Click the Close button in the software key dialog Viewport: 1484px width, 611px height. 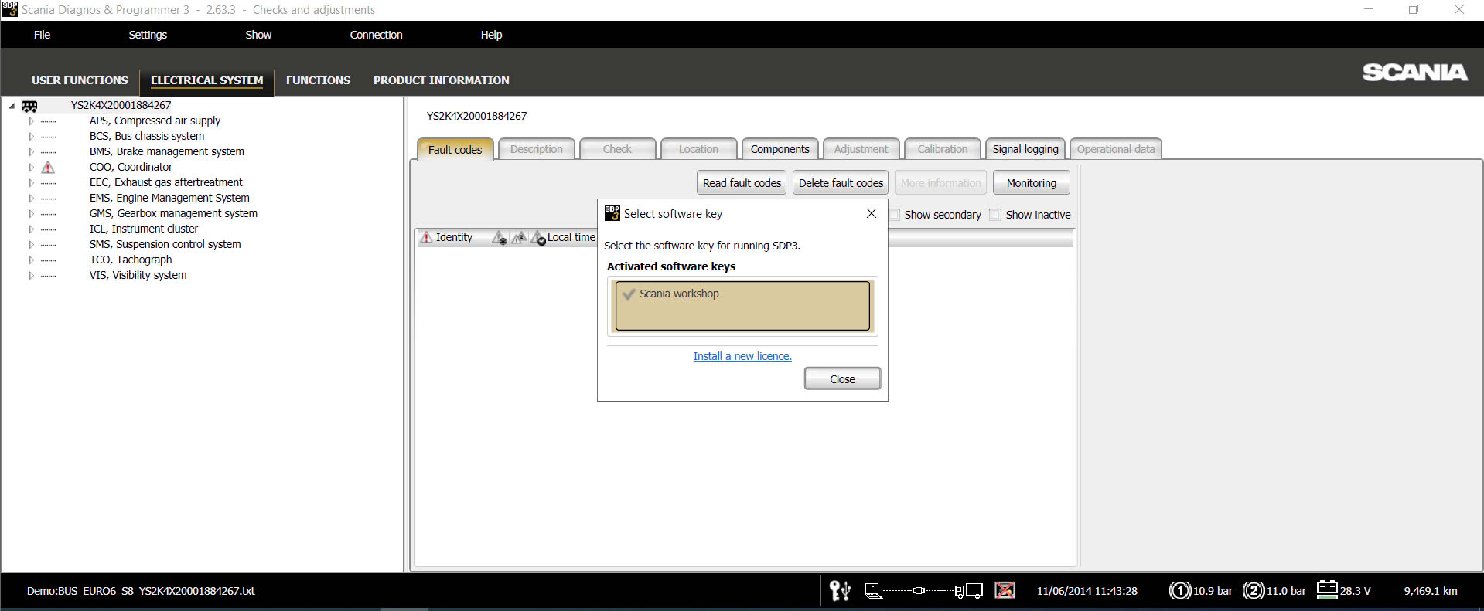[x=842, y=379]
